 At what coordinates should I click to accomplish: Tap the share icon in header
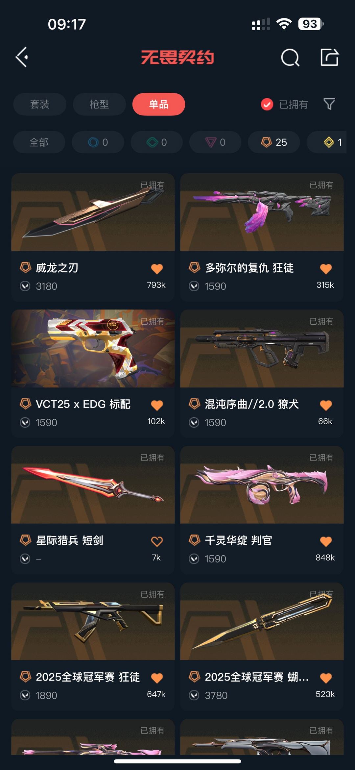329,57
